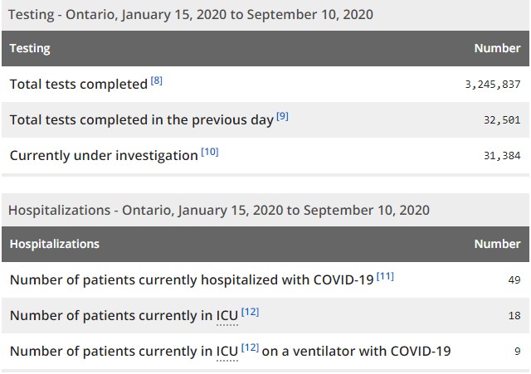This screenshot has width=531, height=374.
Task: Click the ICU abbreviation in ventilator row
Action: (x=227, y=352)
